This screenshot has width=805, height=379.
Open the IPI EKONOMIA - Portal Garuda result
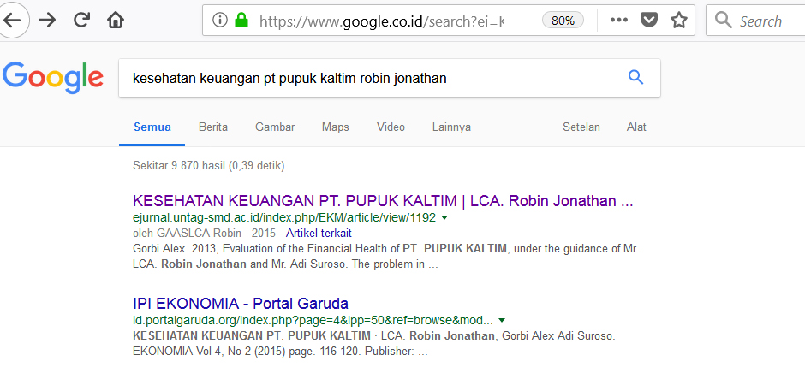[x=241, y=303]
